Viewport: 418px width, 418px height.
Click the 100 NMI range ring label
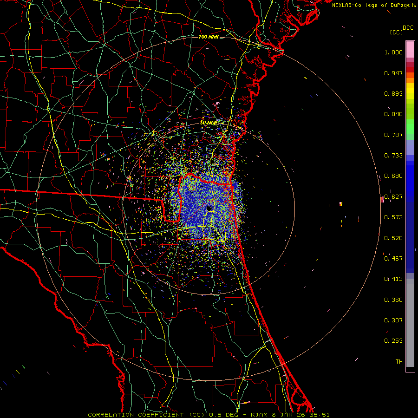[209, 37]
